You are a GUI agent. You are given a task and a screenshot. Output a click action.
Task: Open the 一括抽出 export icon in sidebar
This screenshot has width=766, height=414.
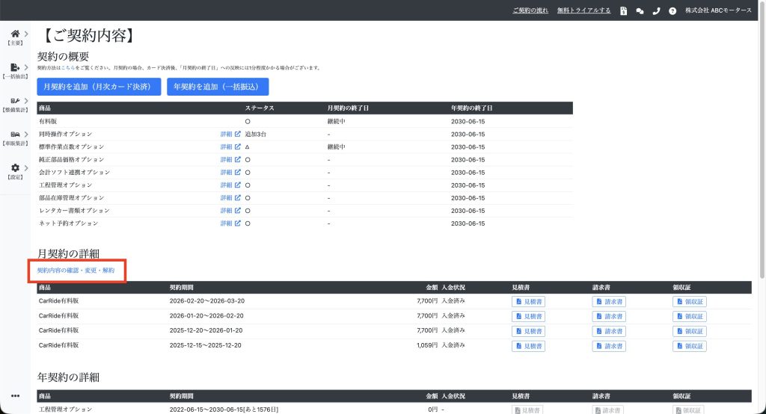(15, 67)
